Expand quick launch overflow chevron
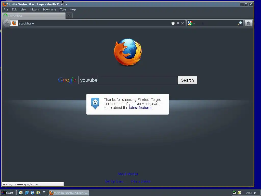 tap(44, 192)
